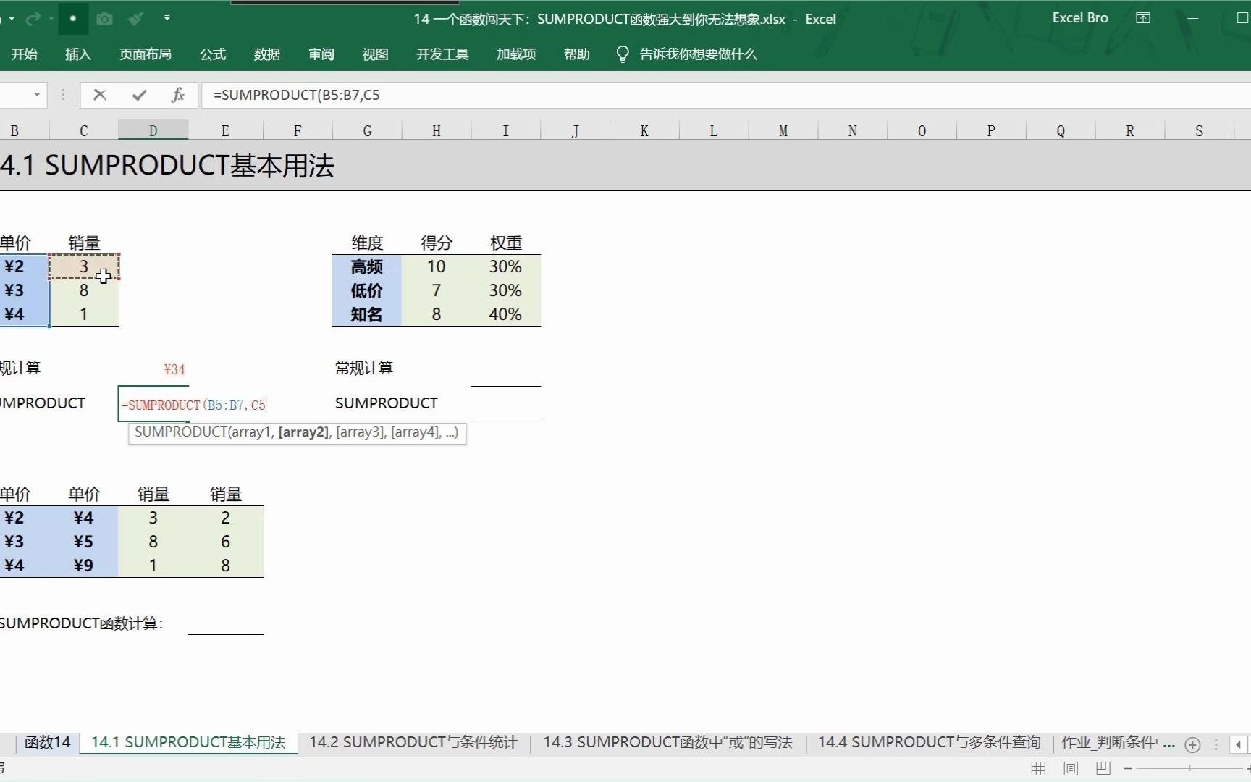Image resolution: width=1251 pixels, height=782 pixels.
Task: Click the cell being edited with SUMPRODUCT formula
Action: (153, 404)
